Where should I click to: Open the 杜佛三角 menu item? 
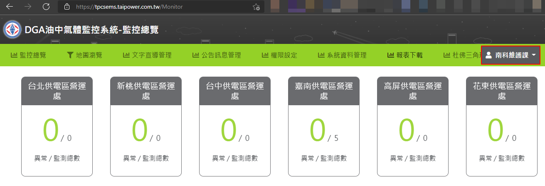pyautogui.click(x=462, y=55)
